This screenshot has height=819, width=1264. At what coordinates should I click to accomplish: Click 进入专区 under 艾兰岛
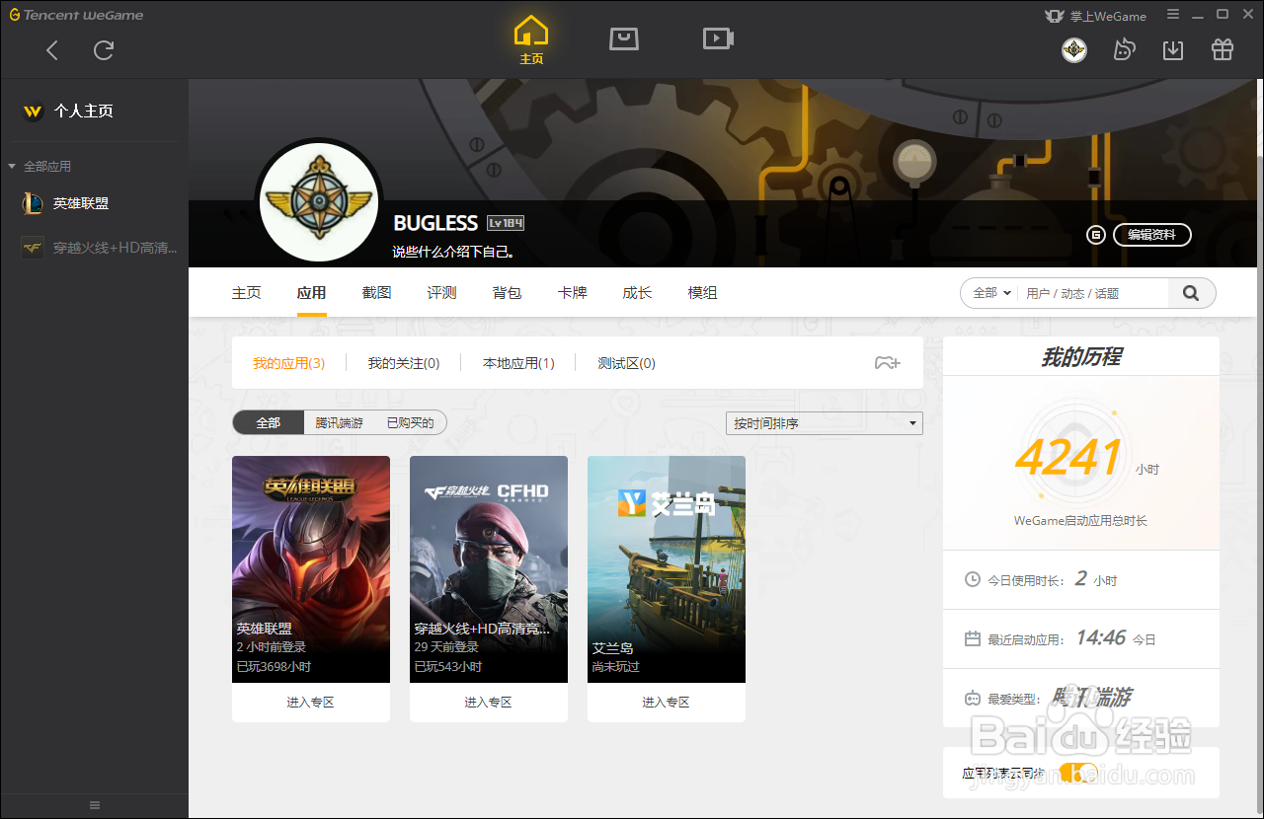tap(667, 703)
